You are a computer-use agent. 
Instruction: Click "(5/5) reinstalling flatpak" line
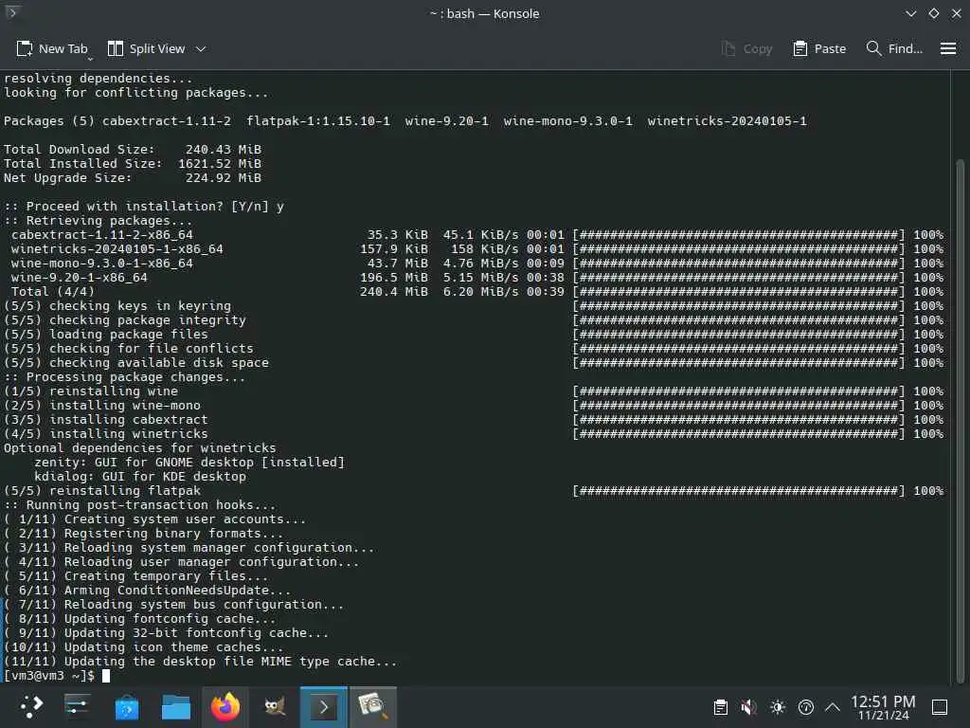102,491
